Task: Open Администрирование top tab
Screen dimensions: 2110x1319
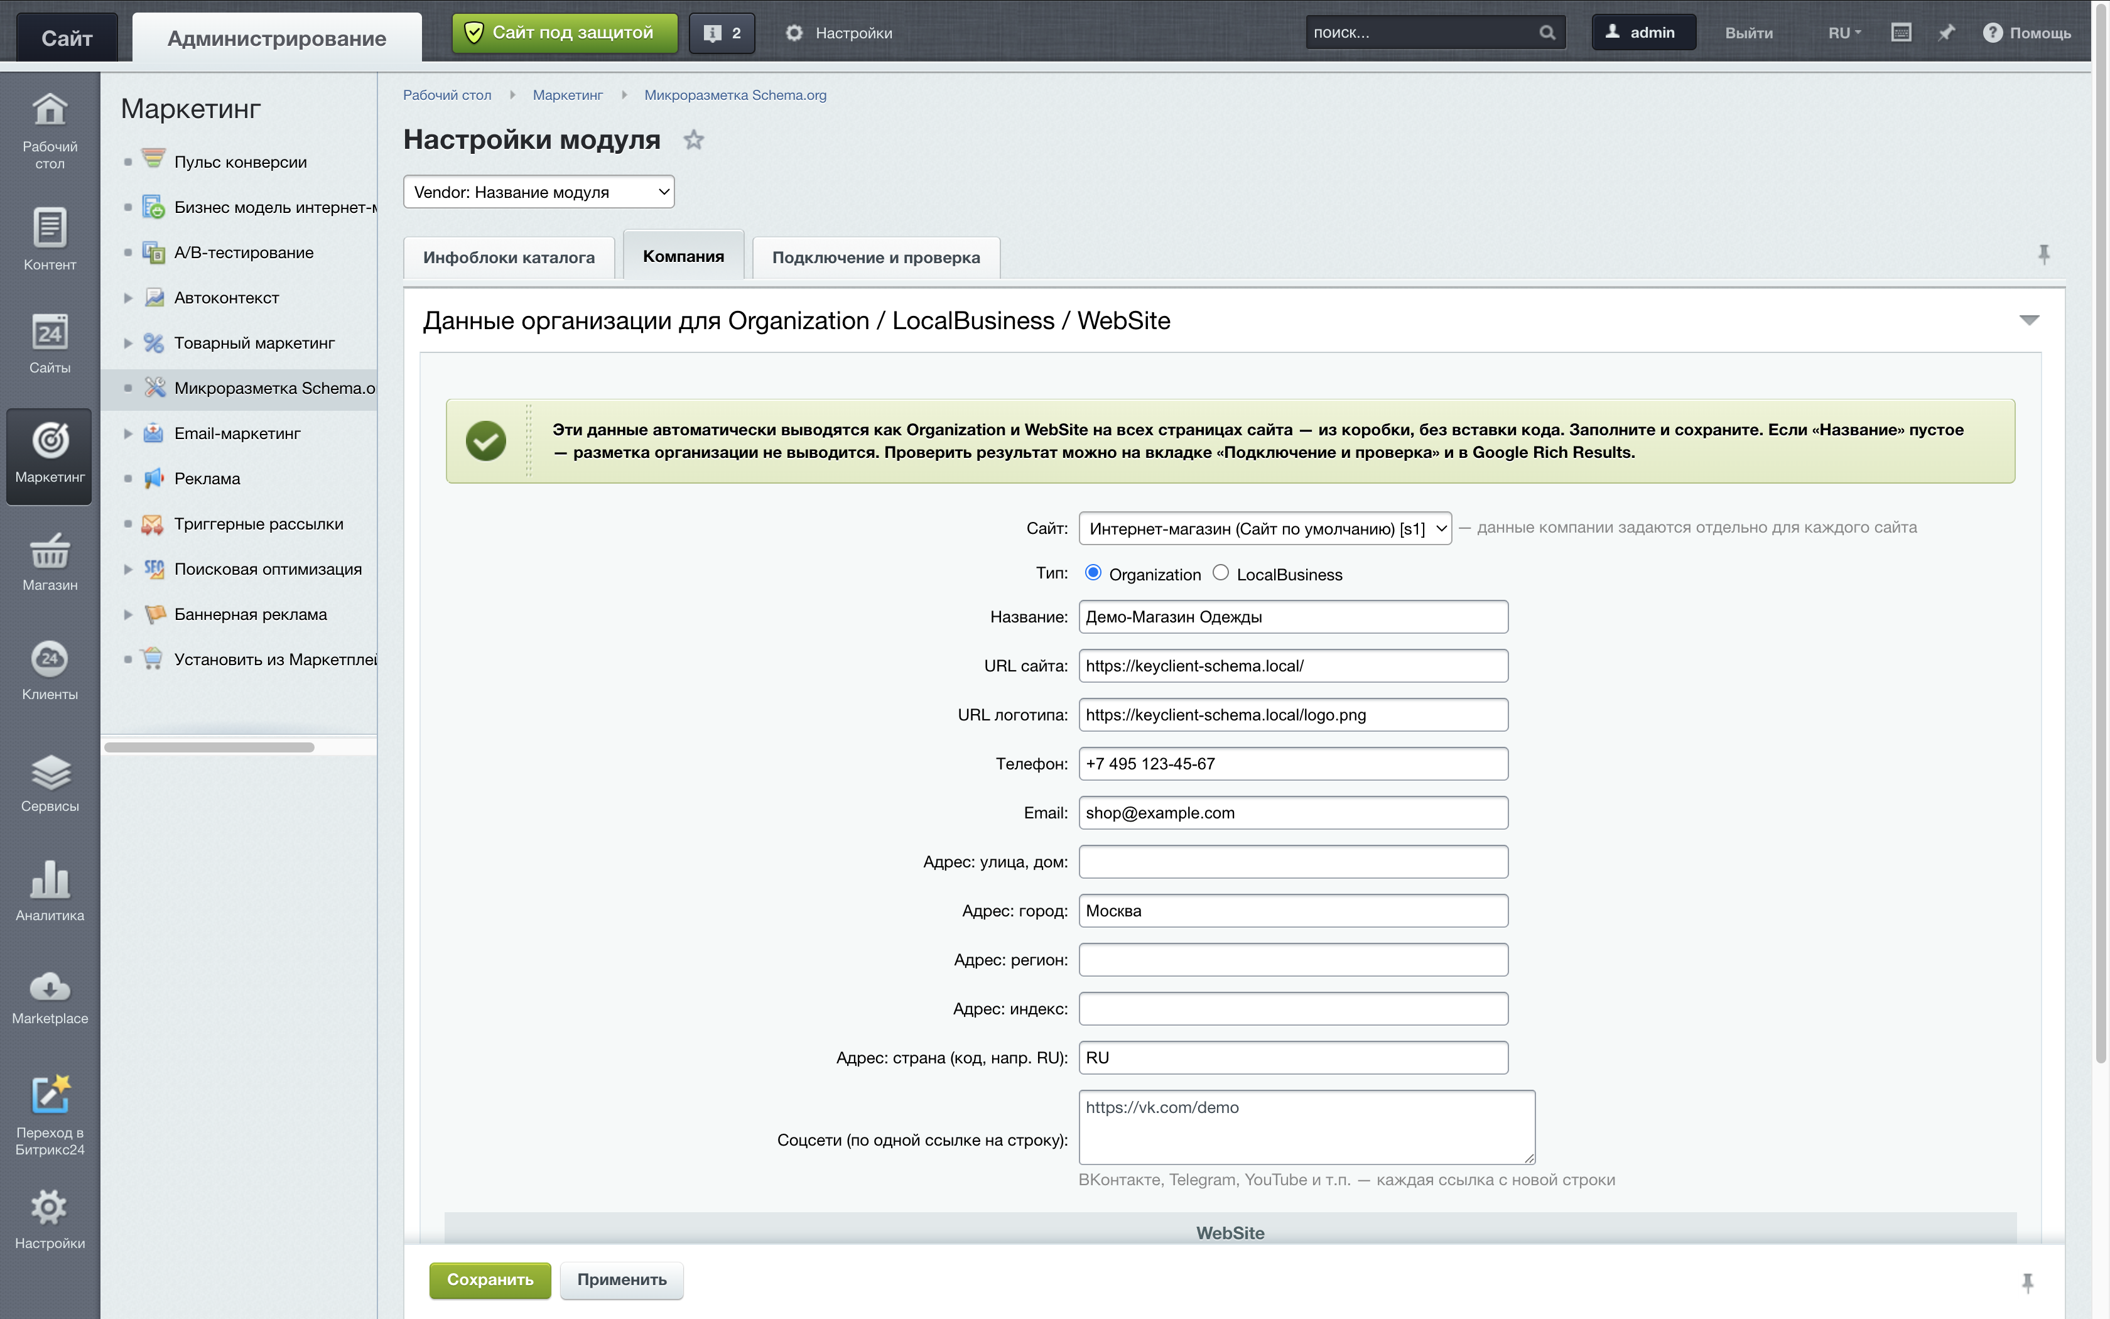Action: click(x=276, y=38)
